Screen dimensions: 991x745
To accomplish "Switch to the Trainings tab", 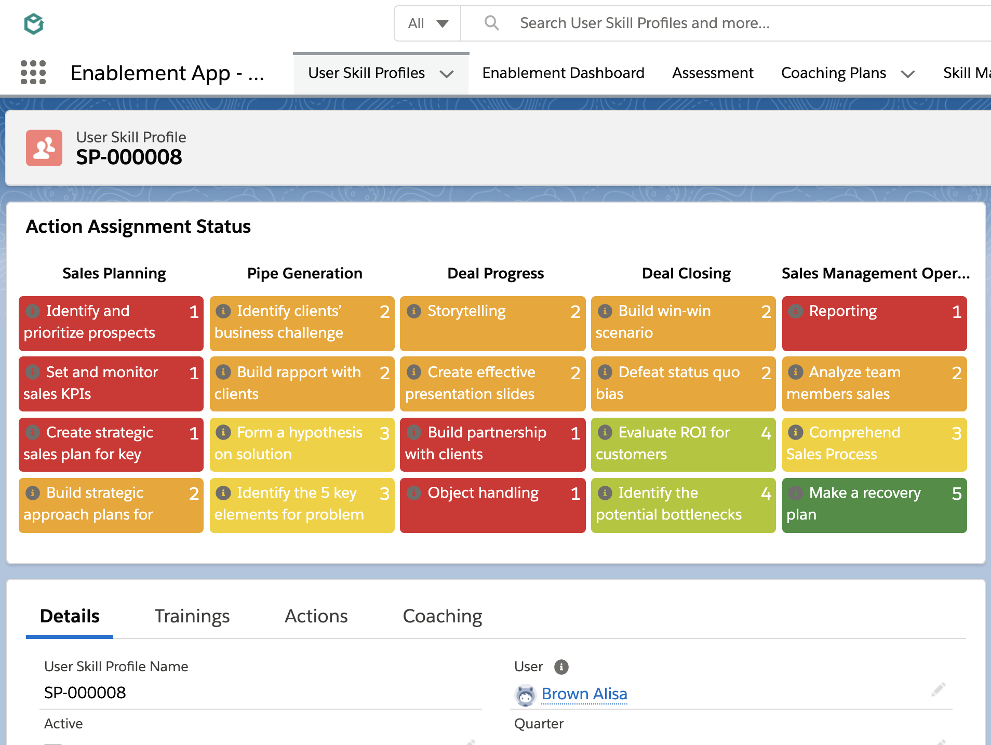I will pos(192,616).
